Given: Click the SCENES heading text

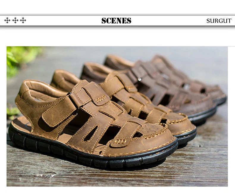Looking at the screenshot, I should coord(116,21).
